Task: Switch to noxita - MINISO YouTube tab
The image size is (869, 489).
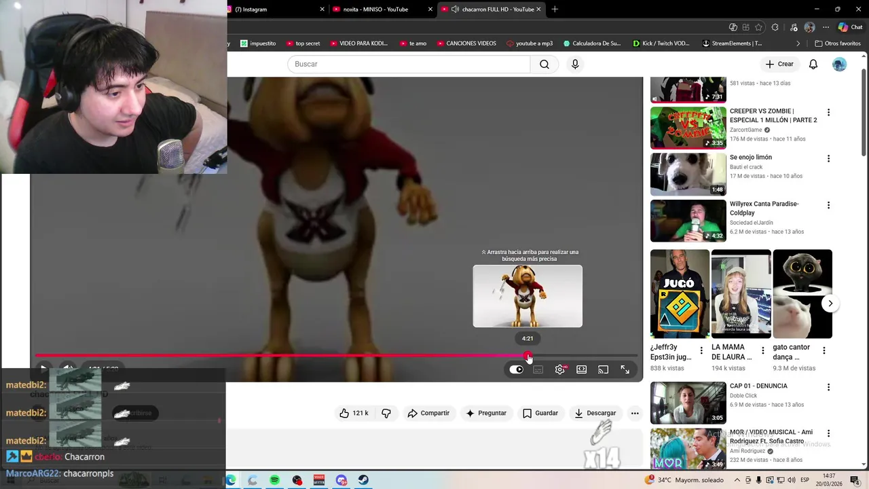Action: pos(383,10)
